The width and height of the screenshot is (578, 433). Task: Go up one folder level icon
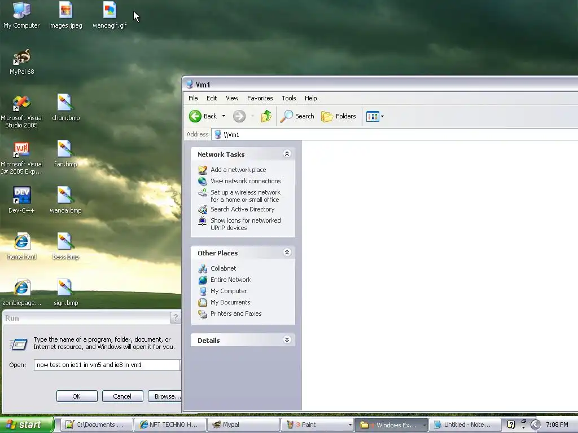click(266, 116)
